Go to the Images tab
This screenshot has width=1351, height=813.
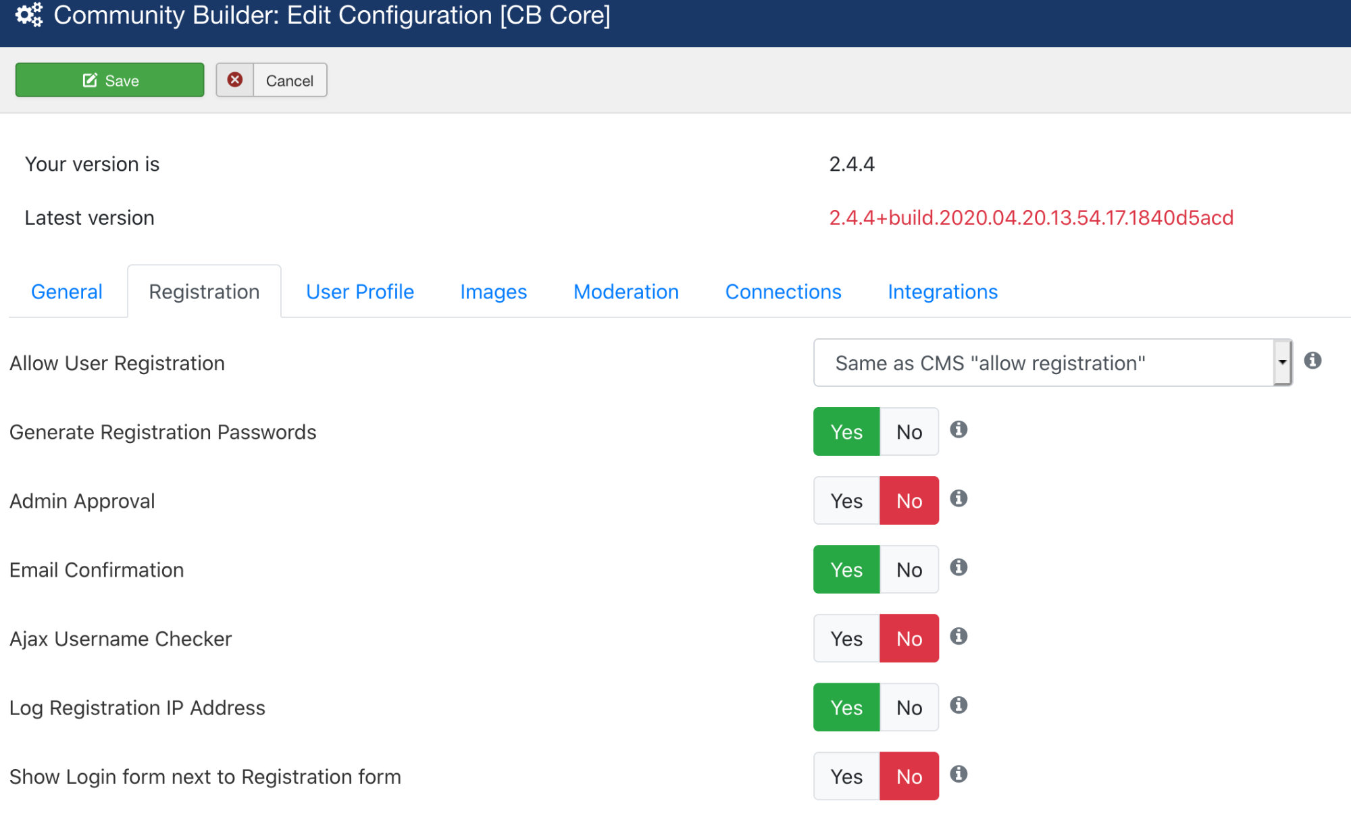pos(494,292)
